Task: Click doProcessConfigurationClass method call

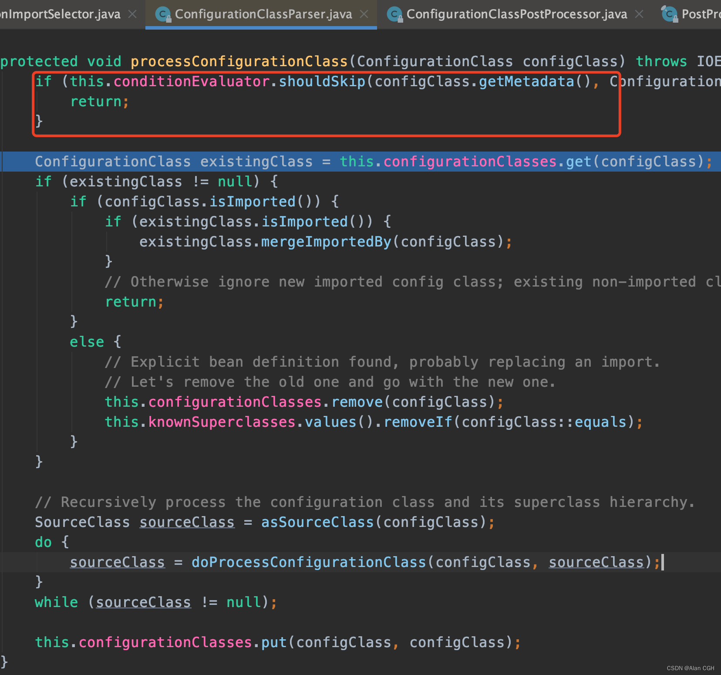Action: [309, 562]
